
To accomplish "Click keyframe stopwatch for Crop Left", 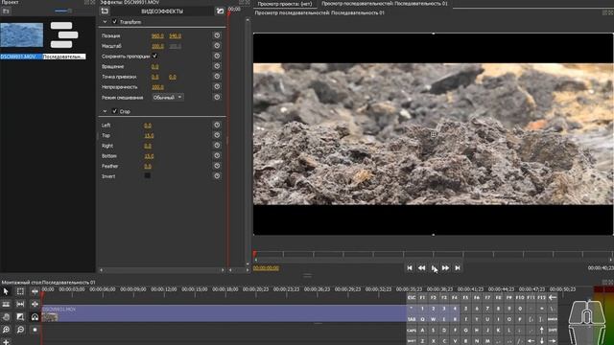I will (x=217, y=126).
